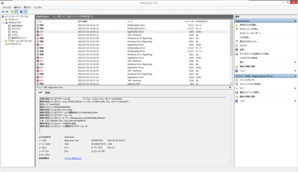Image resolution: width=298 pixels, height=172 pixels.
Task: Click ログの消去 in the actions pane
Action: coord(245,37)
